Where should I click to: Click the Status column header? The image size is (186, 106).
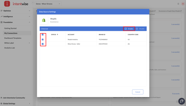point(53,35)
